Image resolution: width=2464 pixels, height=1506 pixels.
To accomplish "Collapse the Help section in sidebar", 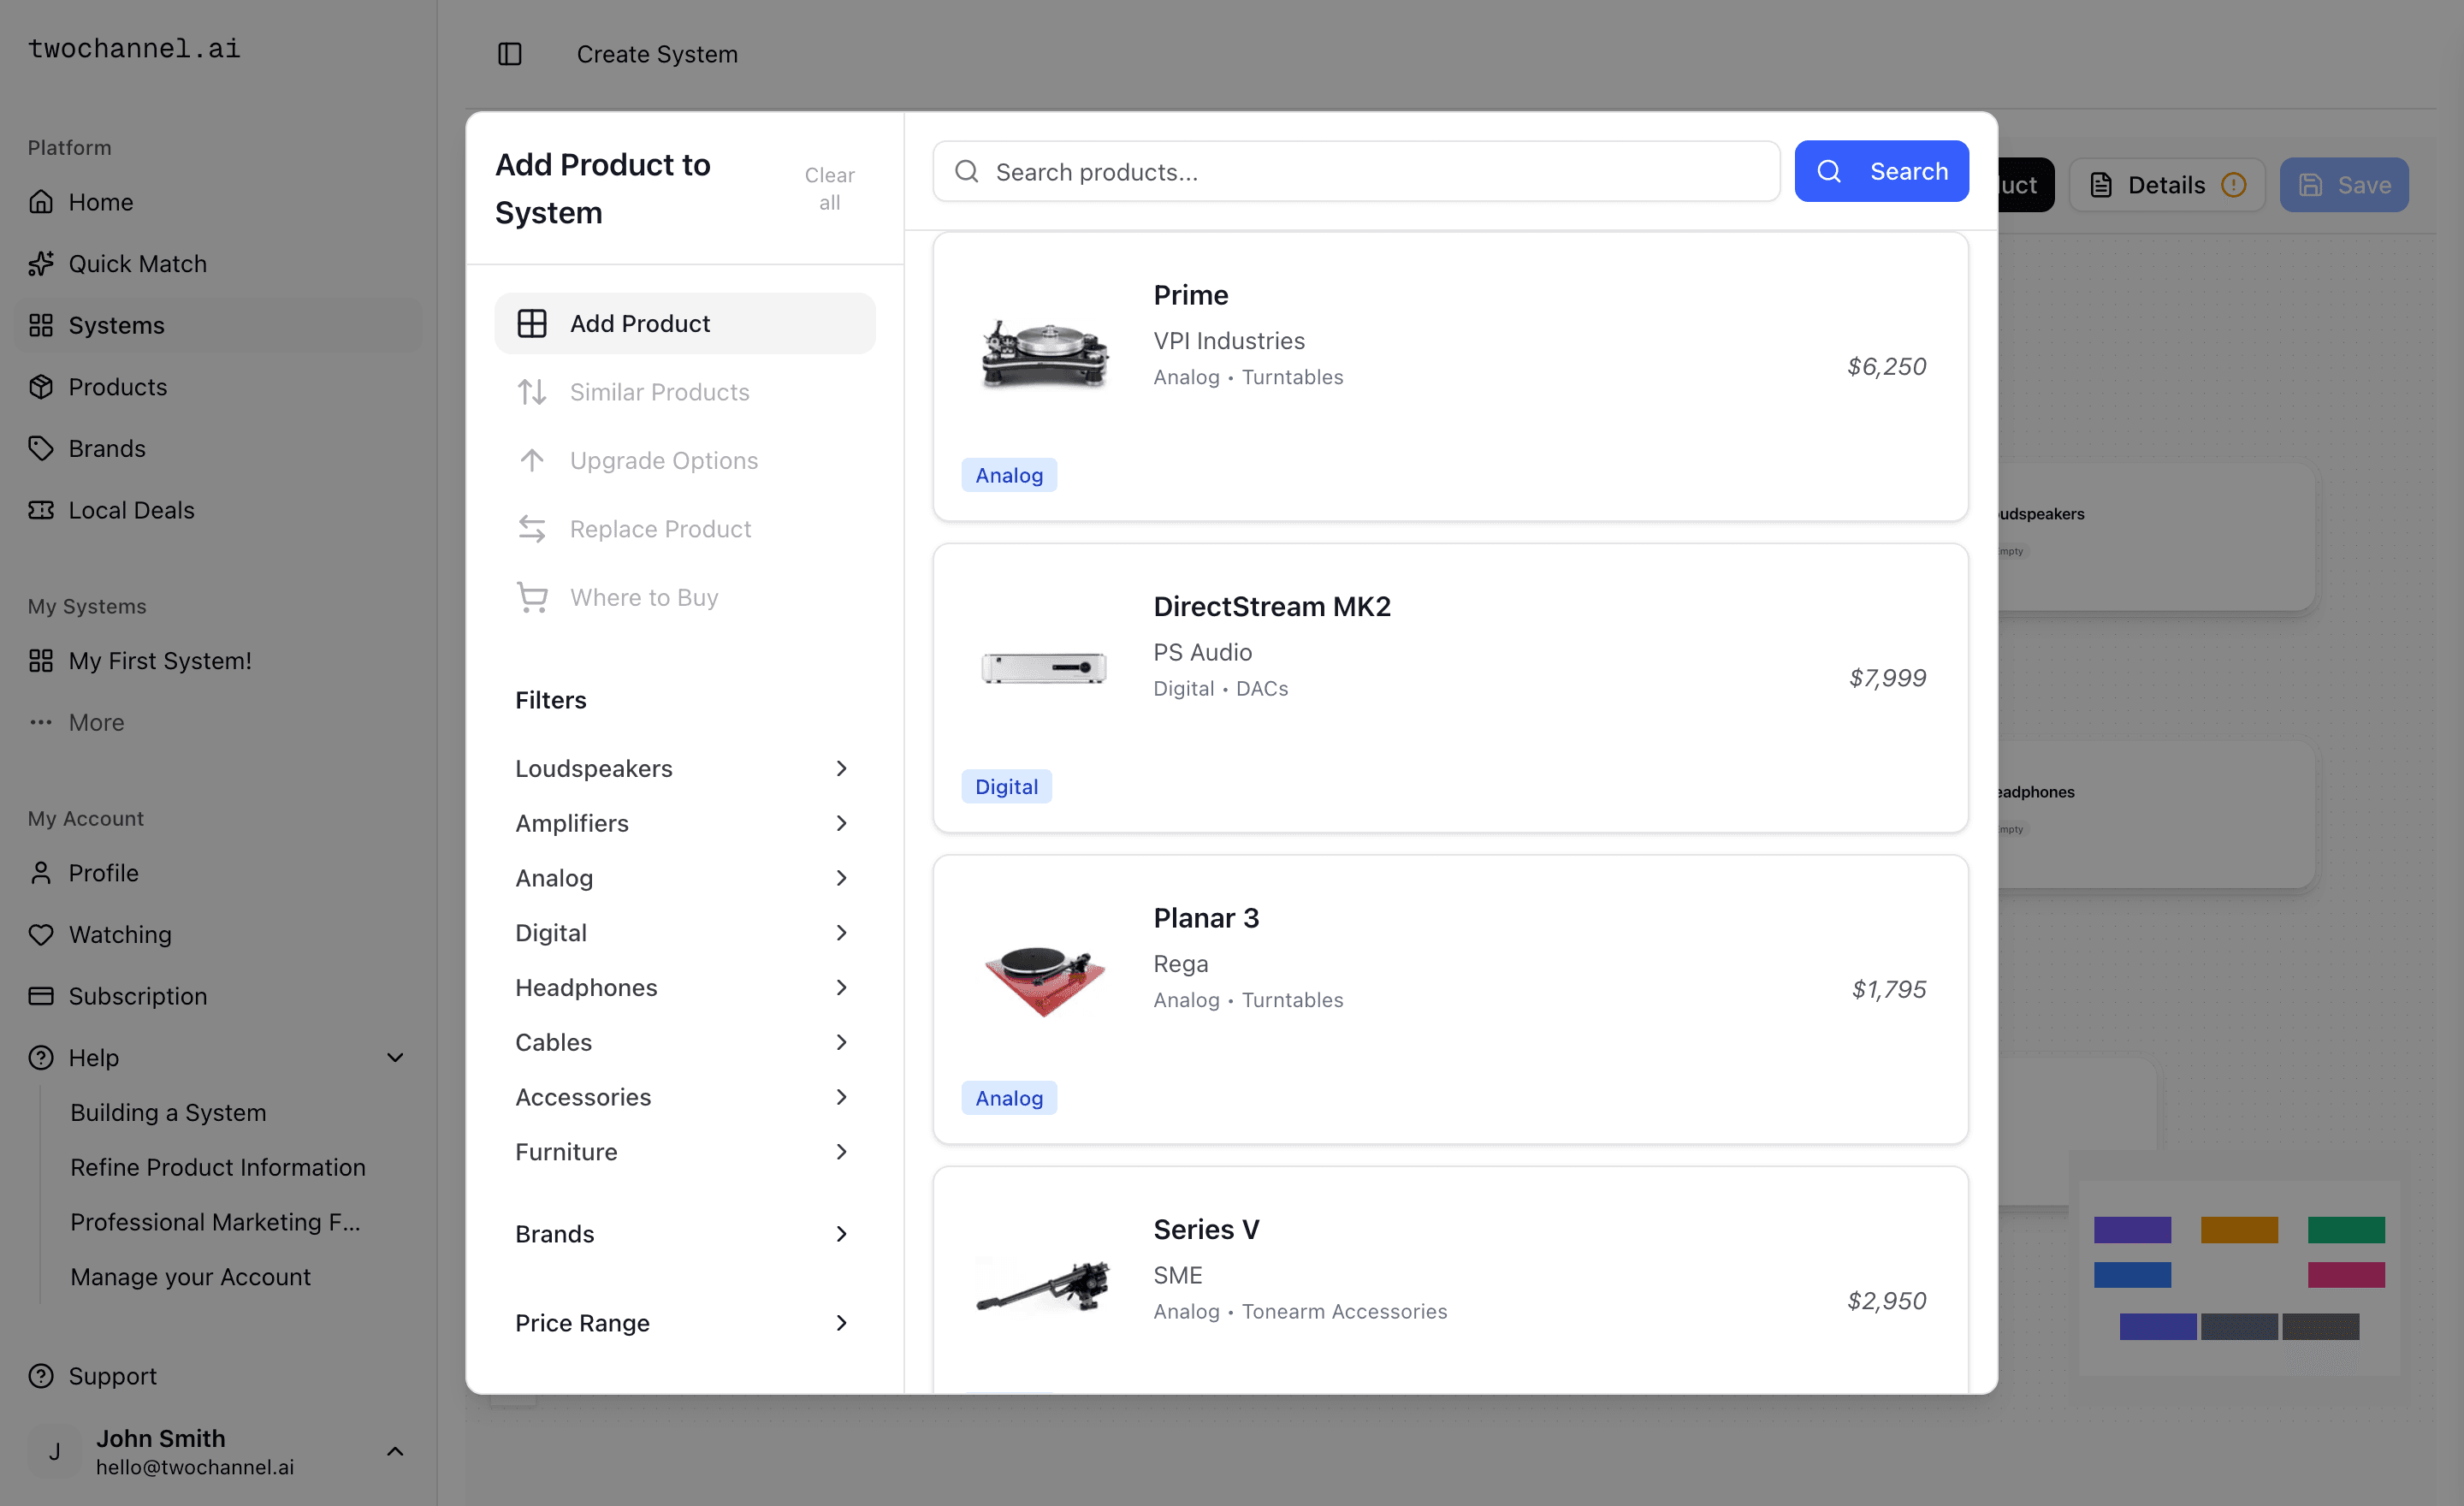I will (x=396, y=1057).
